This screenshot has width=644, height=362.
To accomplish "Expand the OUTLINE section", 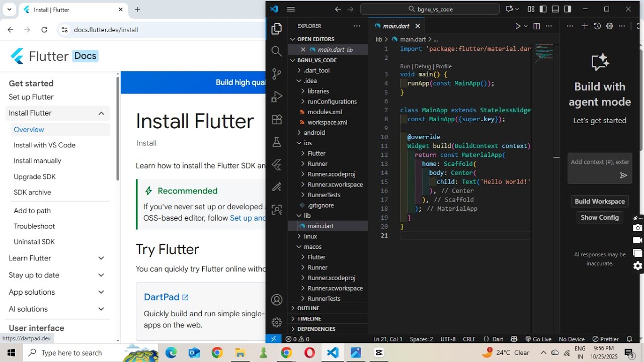I will 328,308.
